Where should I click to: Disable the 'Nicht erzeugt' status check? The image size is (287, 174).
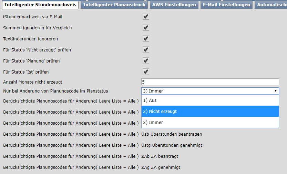click(x=146, y=50)
